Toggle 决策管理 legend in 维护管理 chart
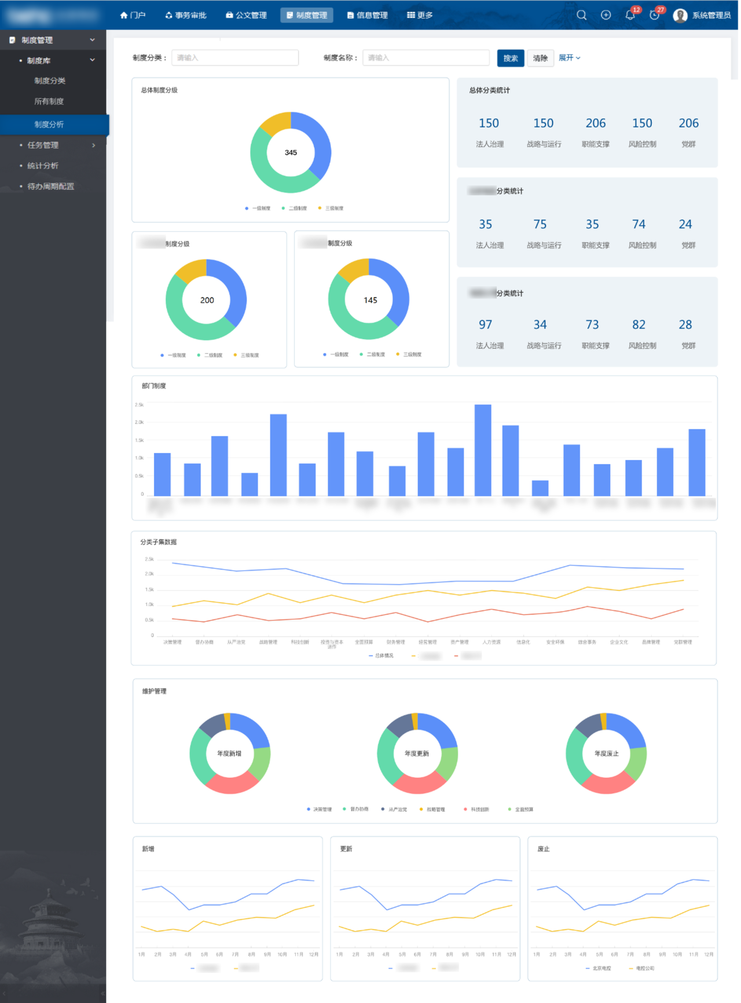This screenshot has width=741, height=1003. (x=319, y=809)
